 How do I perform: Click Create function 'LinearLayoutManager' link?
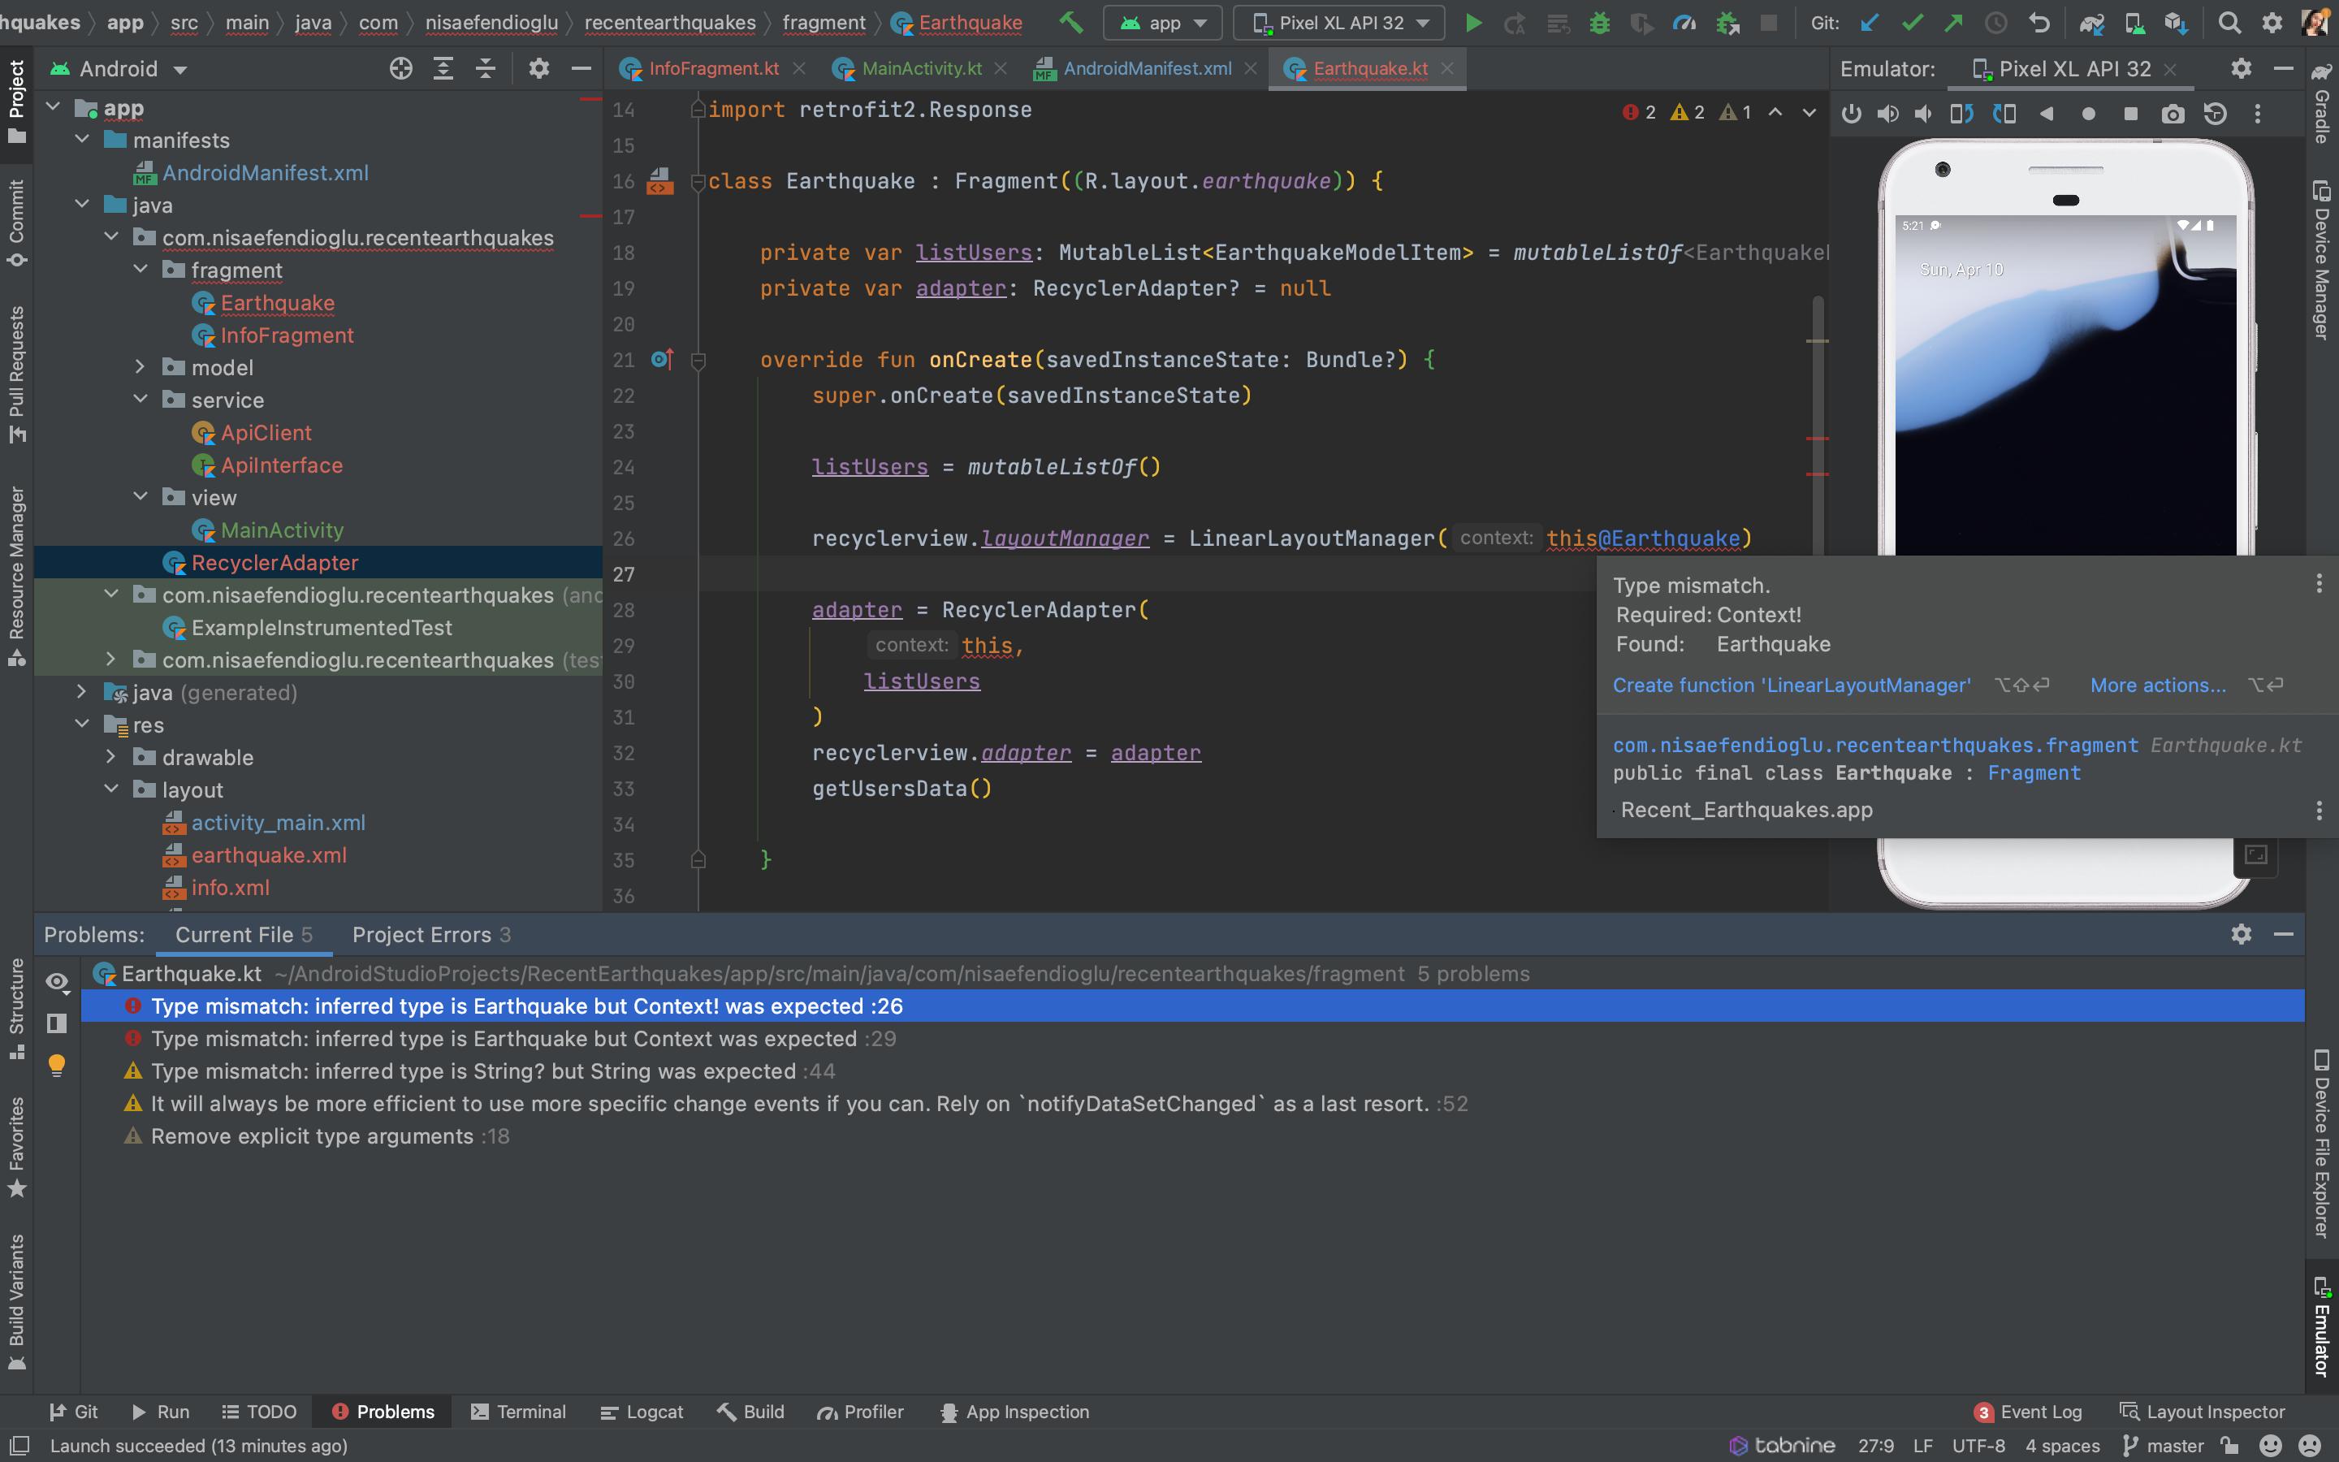click(1791, 685)
